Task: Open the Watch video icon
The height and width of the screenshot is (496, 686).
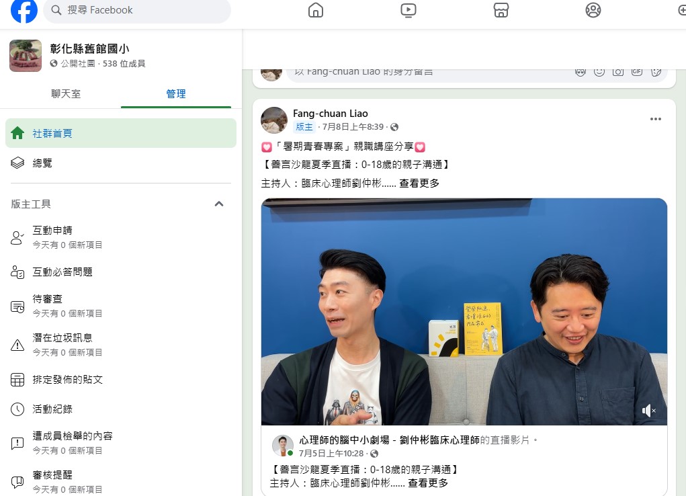Action: point(409,10)
